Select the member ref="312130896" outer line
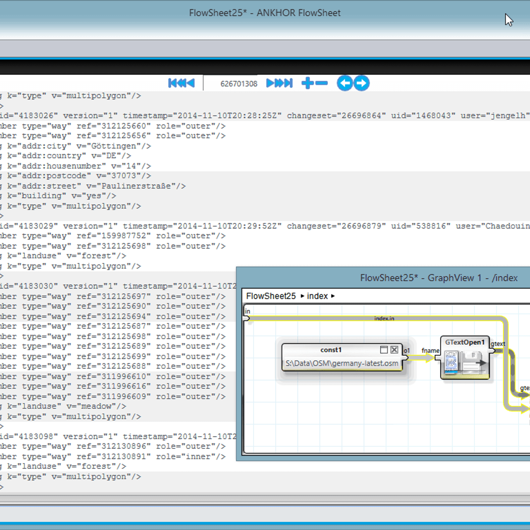The height and width of the screenshot is (530, 530). pyautogui.click(x=113, y=446)
